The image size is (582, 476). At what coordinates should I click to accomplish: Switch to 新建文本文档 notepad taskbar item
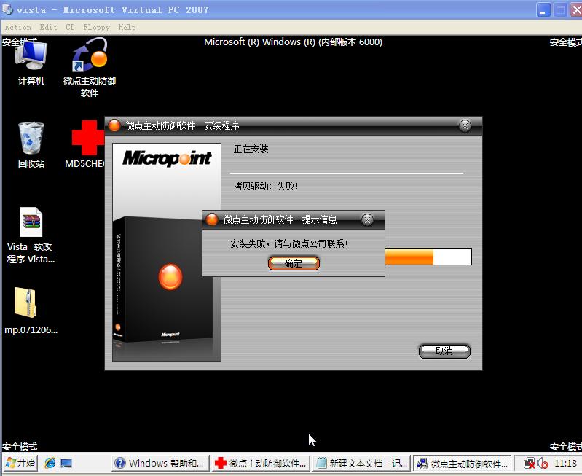(361, 463)
